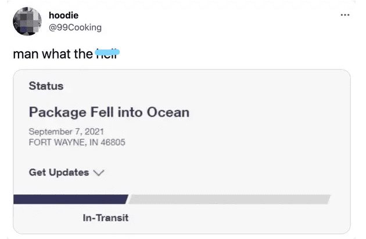
Task: Click the slanted gap between progress segments
Action: [x=128, y=200]
